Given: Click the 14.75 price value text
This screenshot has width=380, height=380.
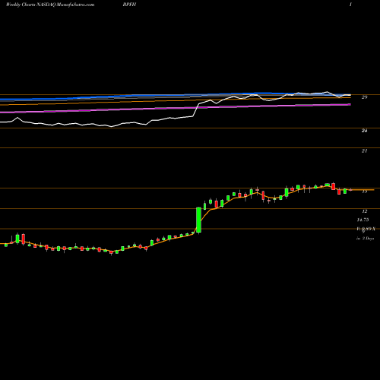Looking at the screenshot, I should 363,220.
